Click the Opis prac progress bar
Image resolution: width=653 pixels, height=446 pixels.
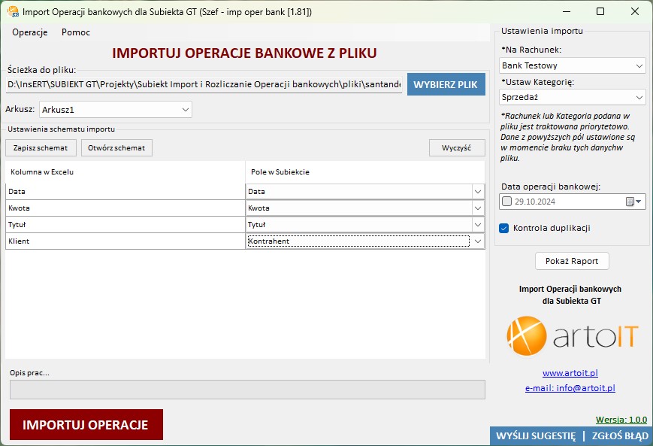point(246,390)
